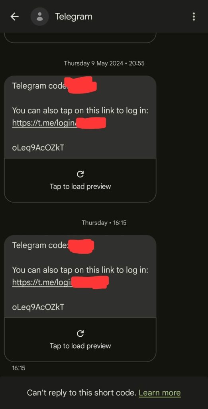Viewport: 208px width, 409px height.
Task: Open the t.me login link from Thursday 16:15
Action: coord(60,282)
